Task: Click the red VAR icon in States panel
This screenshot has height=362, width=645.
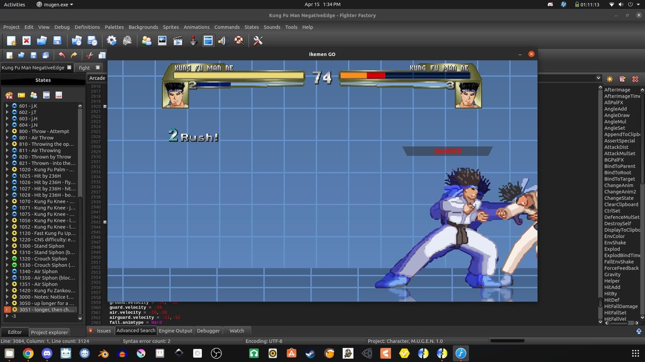Action: (58, 95)
